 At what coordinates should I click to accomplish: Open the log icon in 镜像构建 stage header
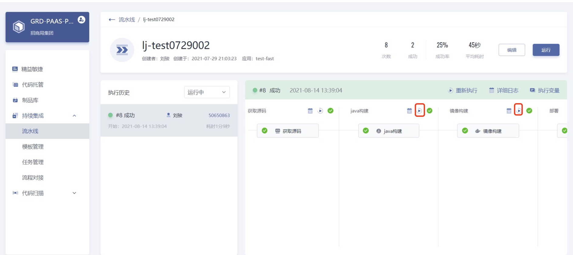coord(509,111)
